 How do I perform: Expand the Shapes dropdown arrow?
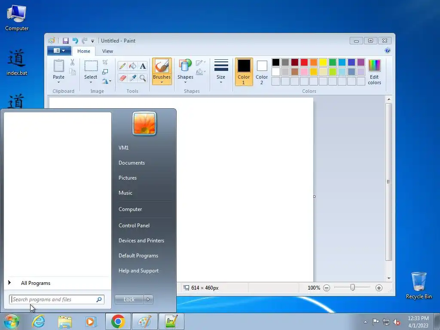coord(185,82)
